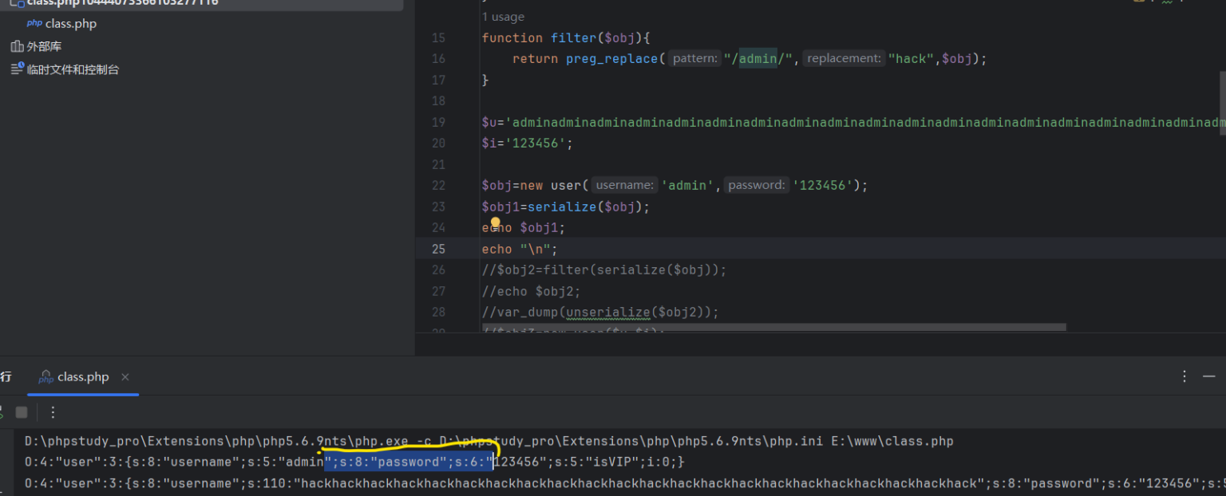This screenshot has width=1226, height=496.
Task: Click the 'replacement:' inlay hint
Action: [x=844, y=58]
